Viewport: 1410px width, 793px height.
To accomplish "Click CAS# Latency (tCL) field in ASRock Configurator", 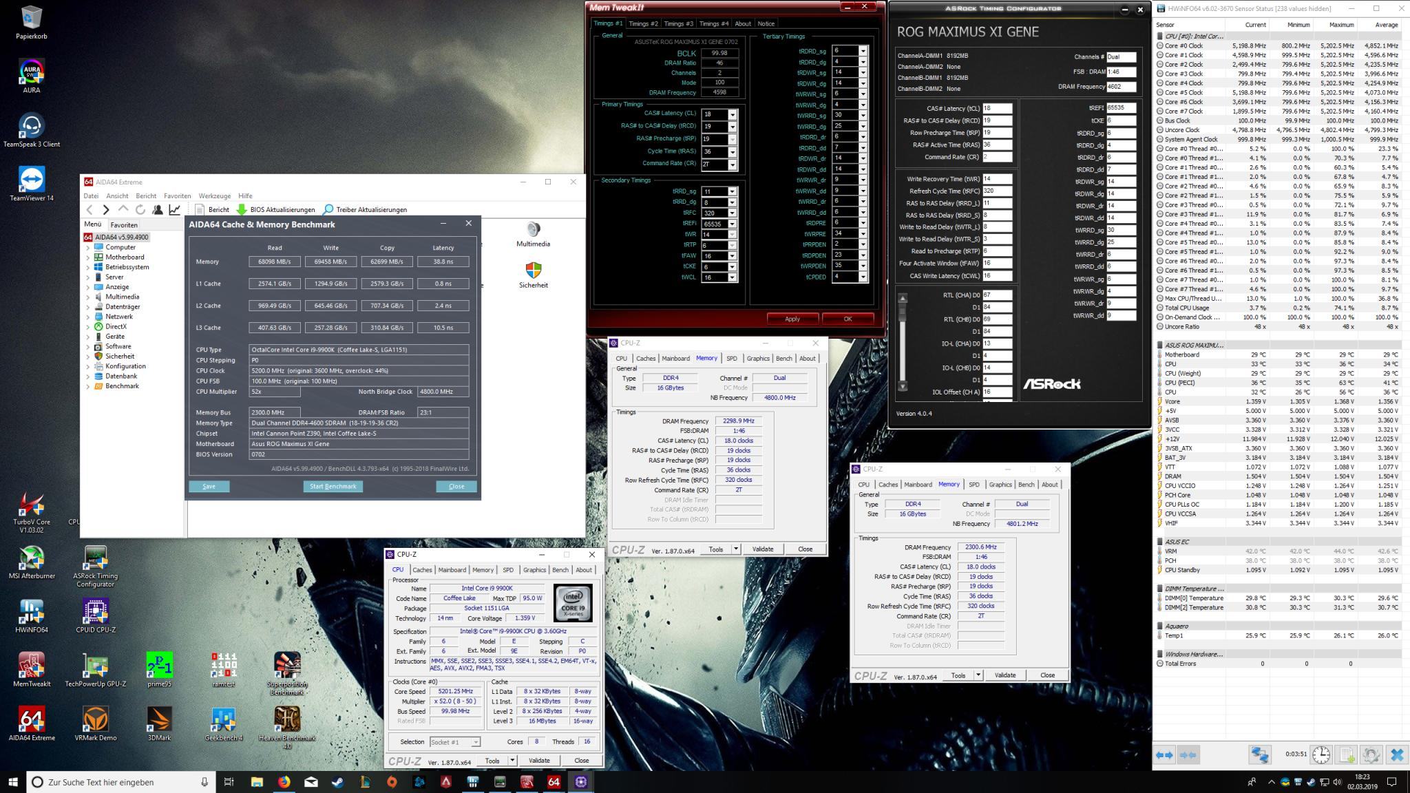I will click(x=997, y=108).
